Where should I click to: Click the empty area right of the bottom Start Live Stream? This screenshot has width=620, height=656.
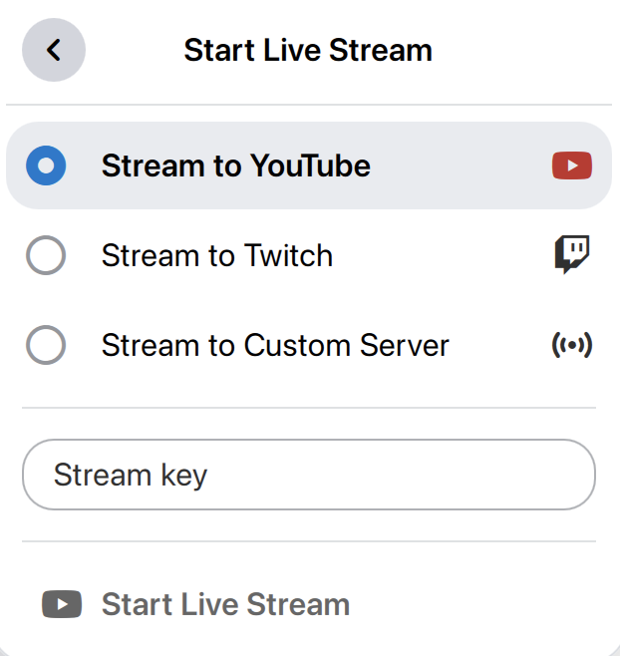coord(478,604)
